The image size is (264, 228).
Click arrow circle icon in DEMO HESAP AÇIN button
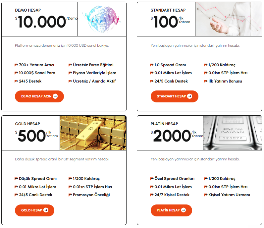pos(55,96)
